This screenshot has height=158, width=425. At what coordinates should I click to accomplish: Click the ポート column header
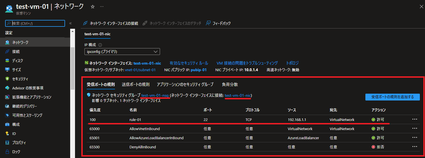(208, 110)
